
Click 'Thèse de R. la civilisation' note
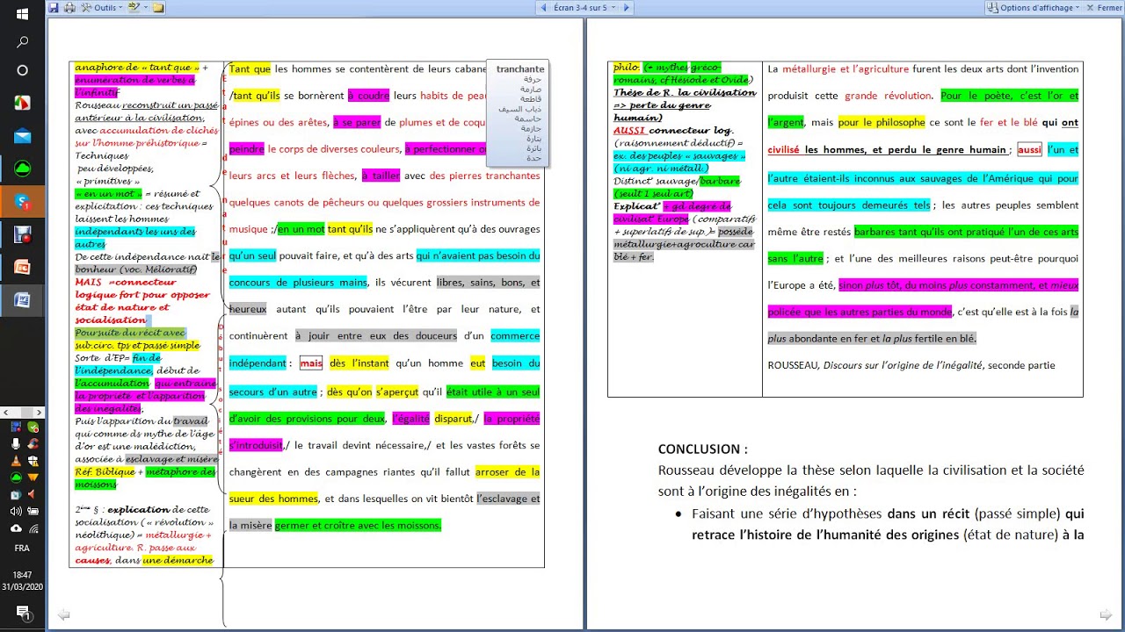click(x=685, y=92)
